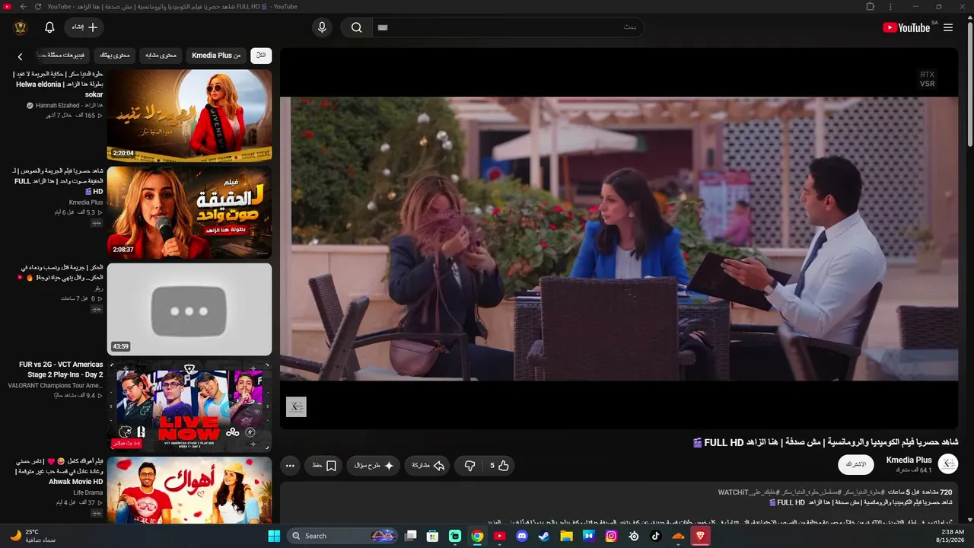Click the Hannah Elzahed channel name
The height and width of the screenshot is (548, 974).
click(69, 105)
